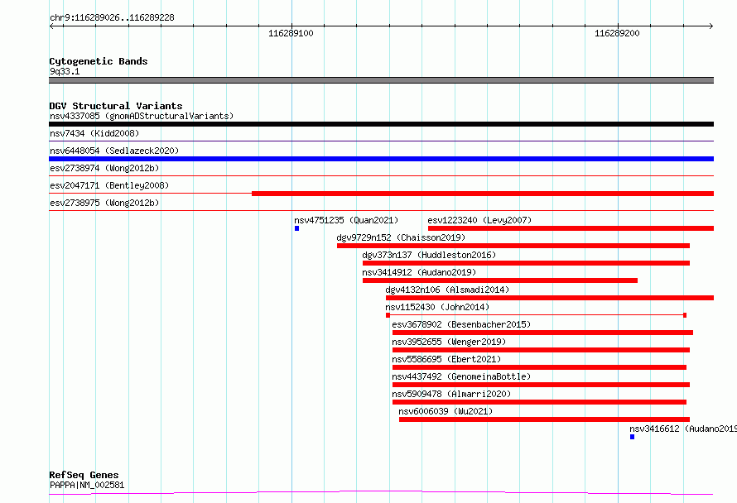Image resolution: width=737 pixels, height=503 pixels.
Task: Select the magenta PAPPA gene track line
Action: (381, 493)
